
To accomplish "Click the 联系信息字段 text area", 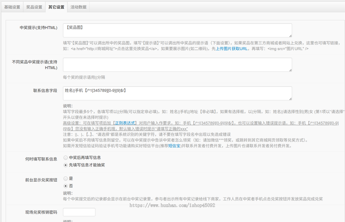I will 177,93.
